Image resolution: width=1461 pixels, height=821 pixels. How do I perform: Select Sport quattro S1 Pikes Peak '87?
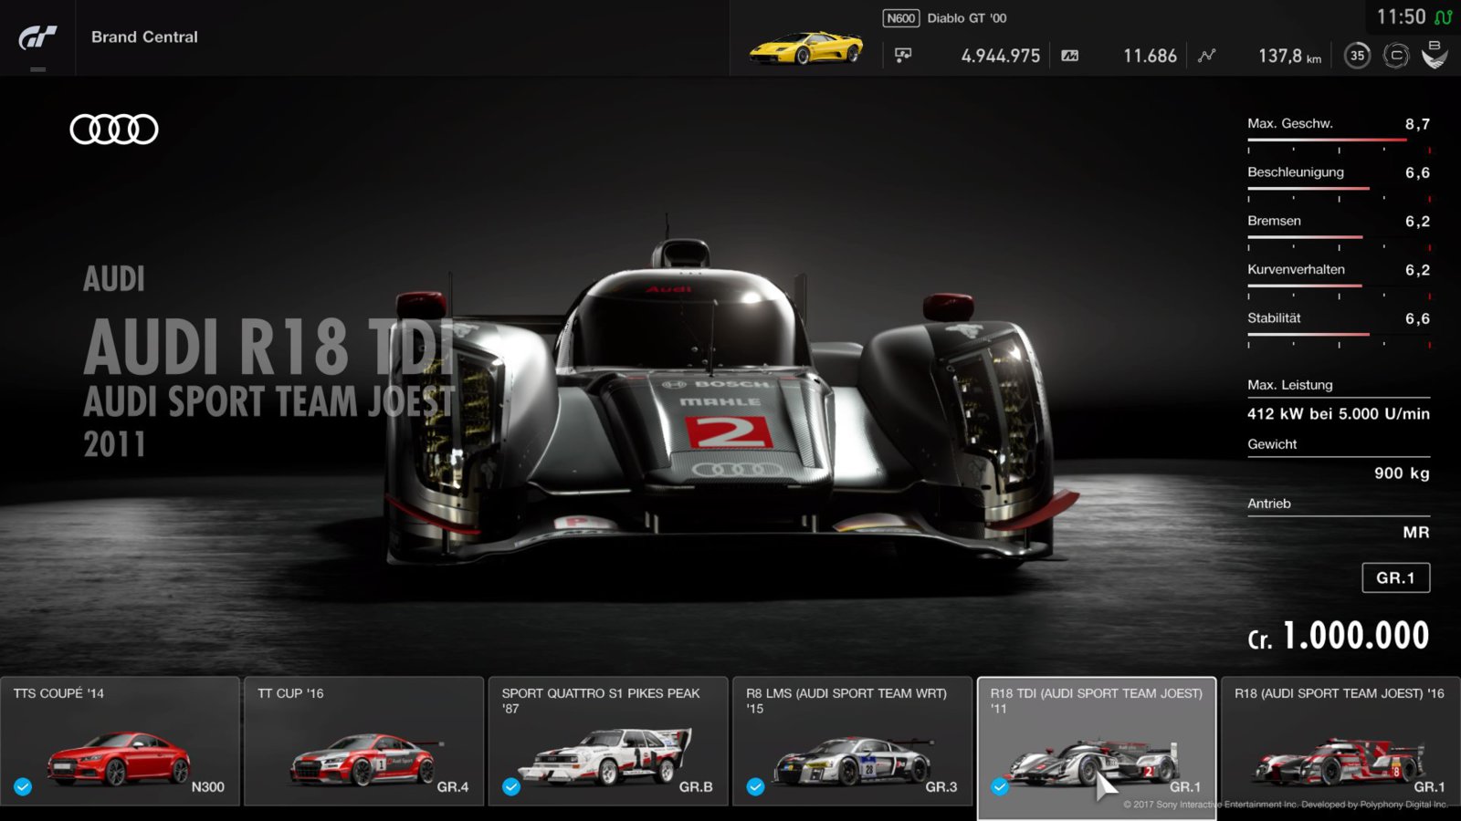pos(608,741)
